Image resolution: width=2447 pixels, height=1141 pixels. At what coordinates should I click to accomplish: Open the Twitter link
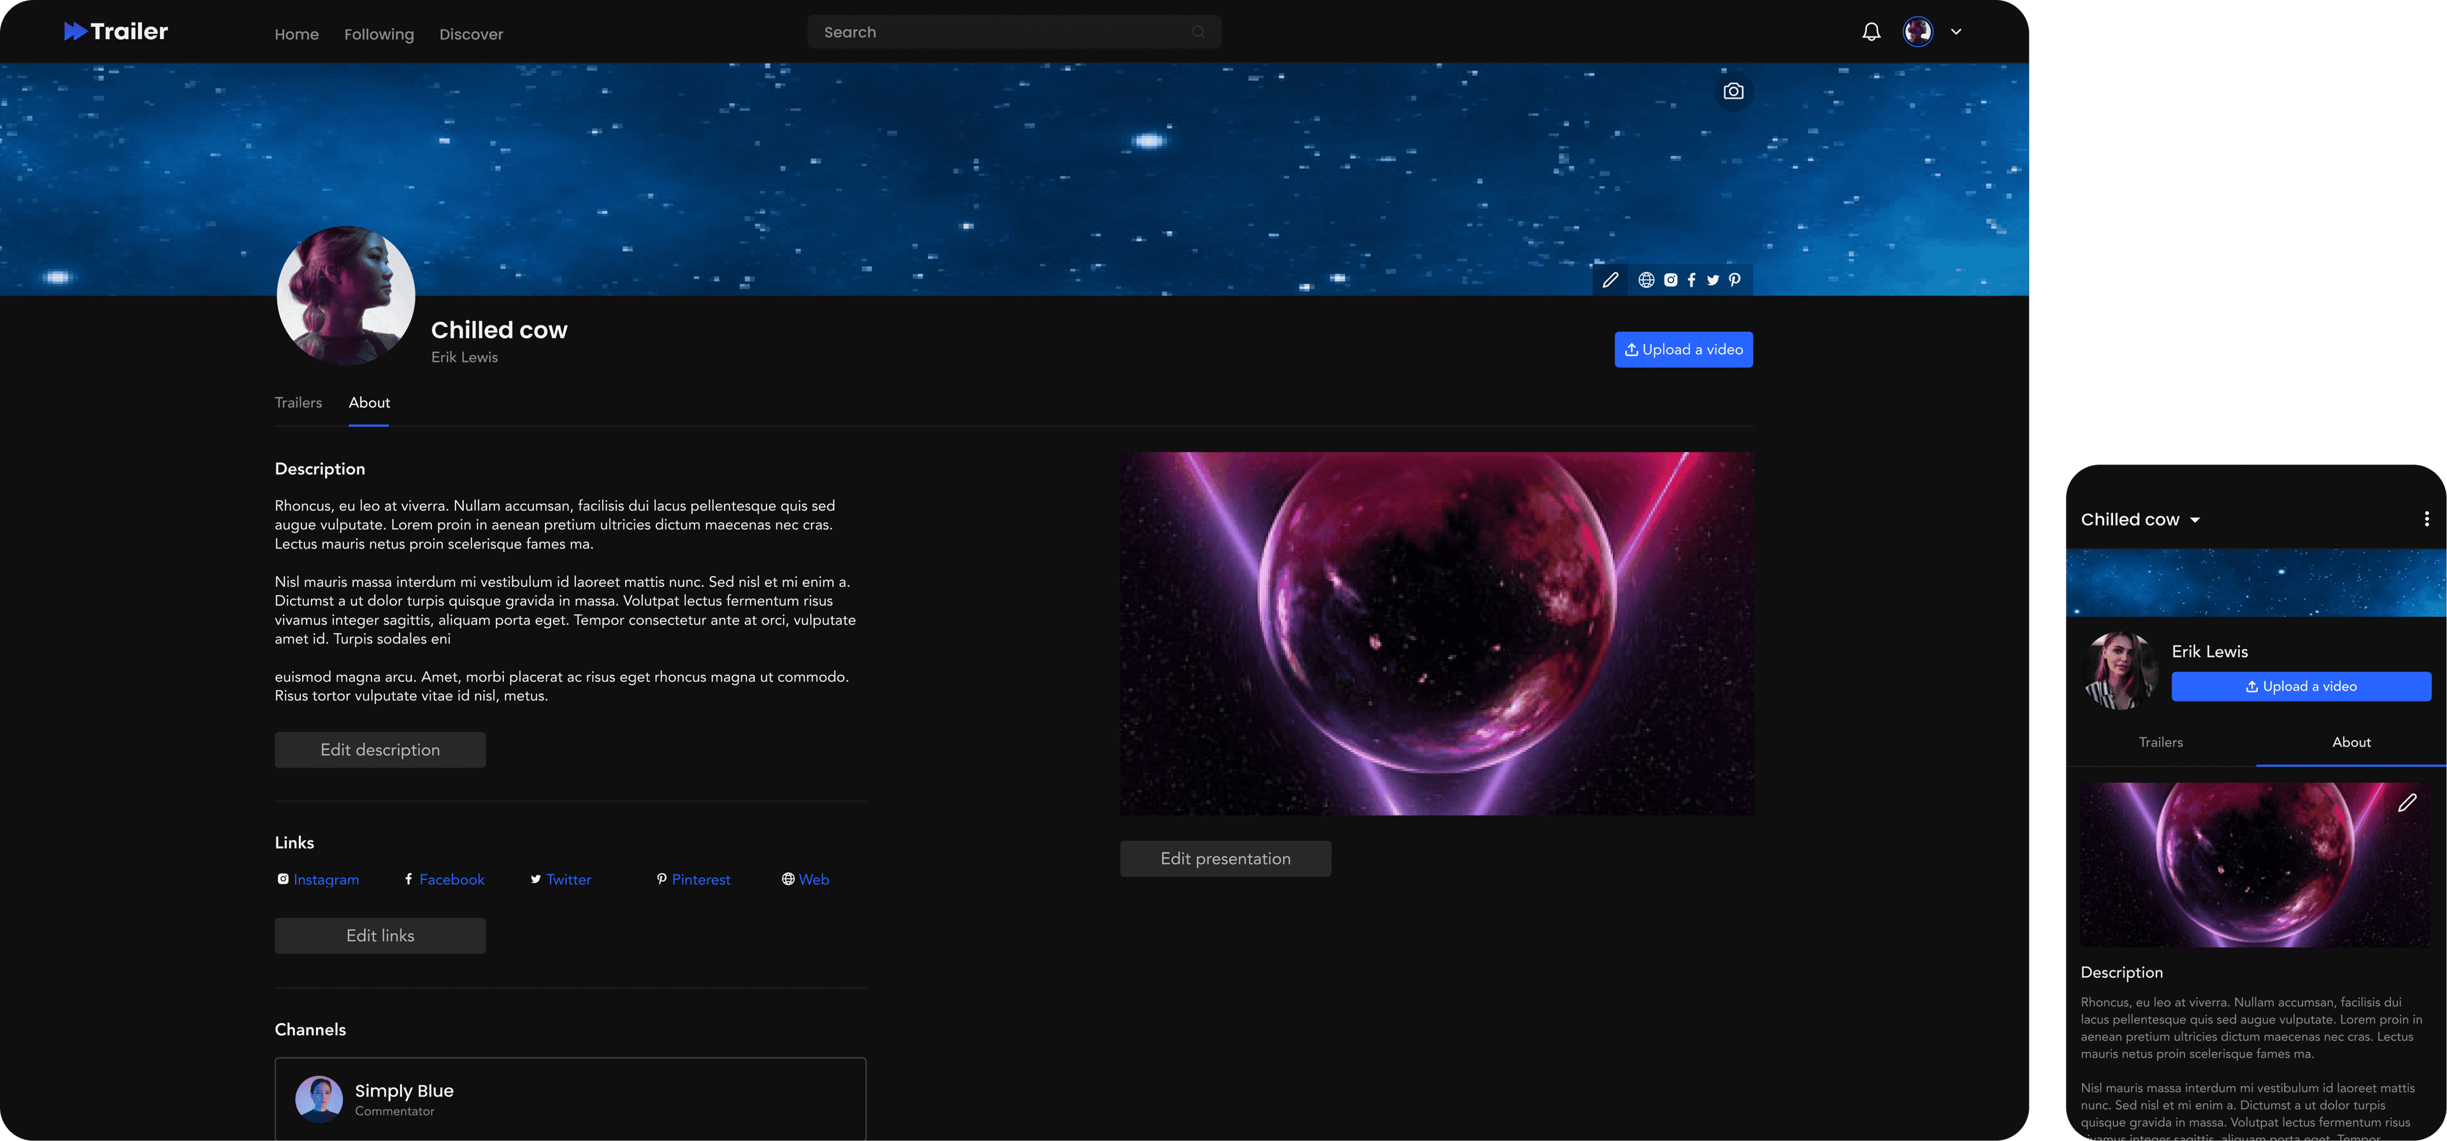(561, 880)
